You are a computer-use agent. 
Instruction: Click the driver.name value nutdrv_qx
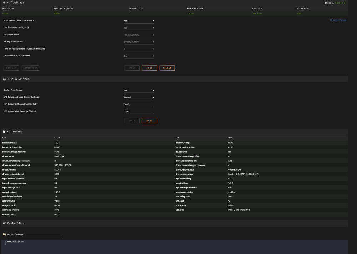coord(59,156)
